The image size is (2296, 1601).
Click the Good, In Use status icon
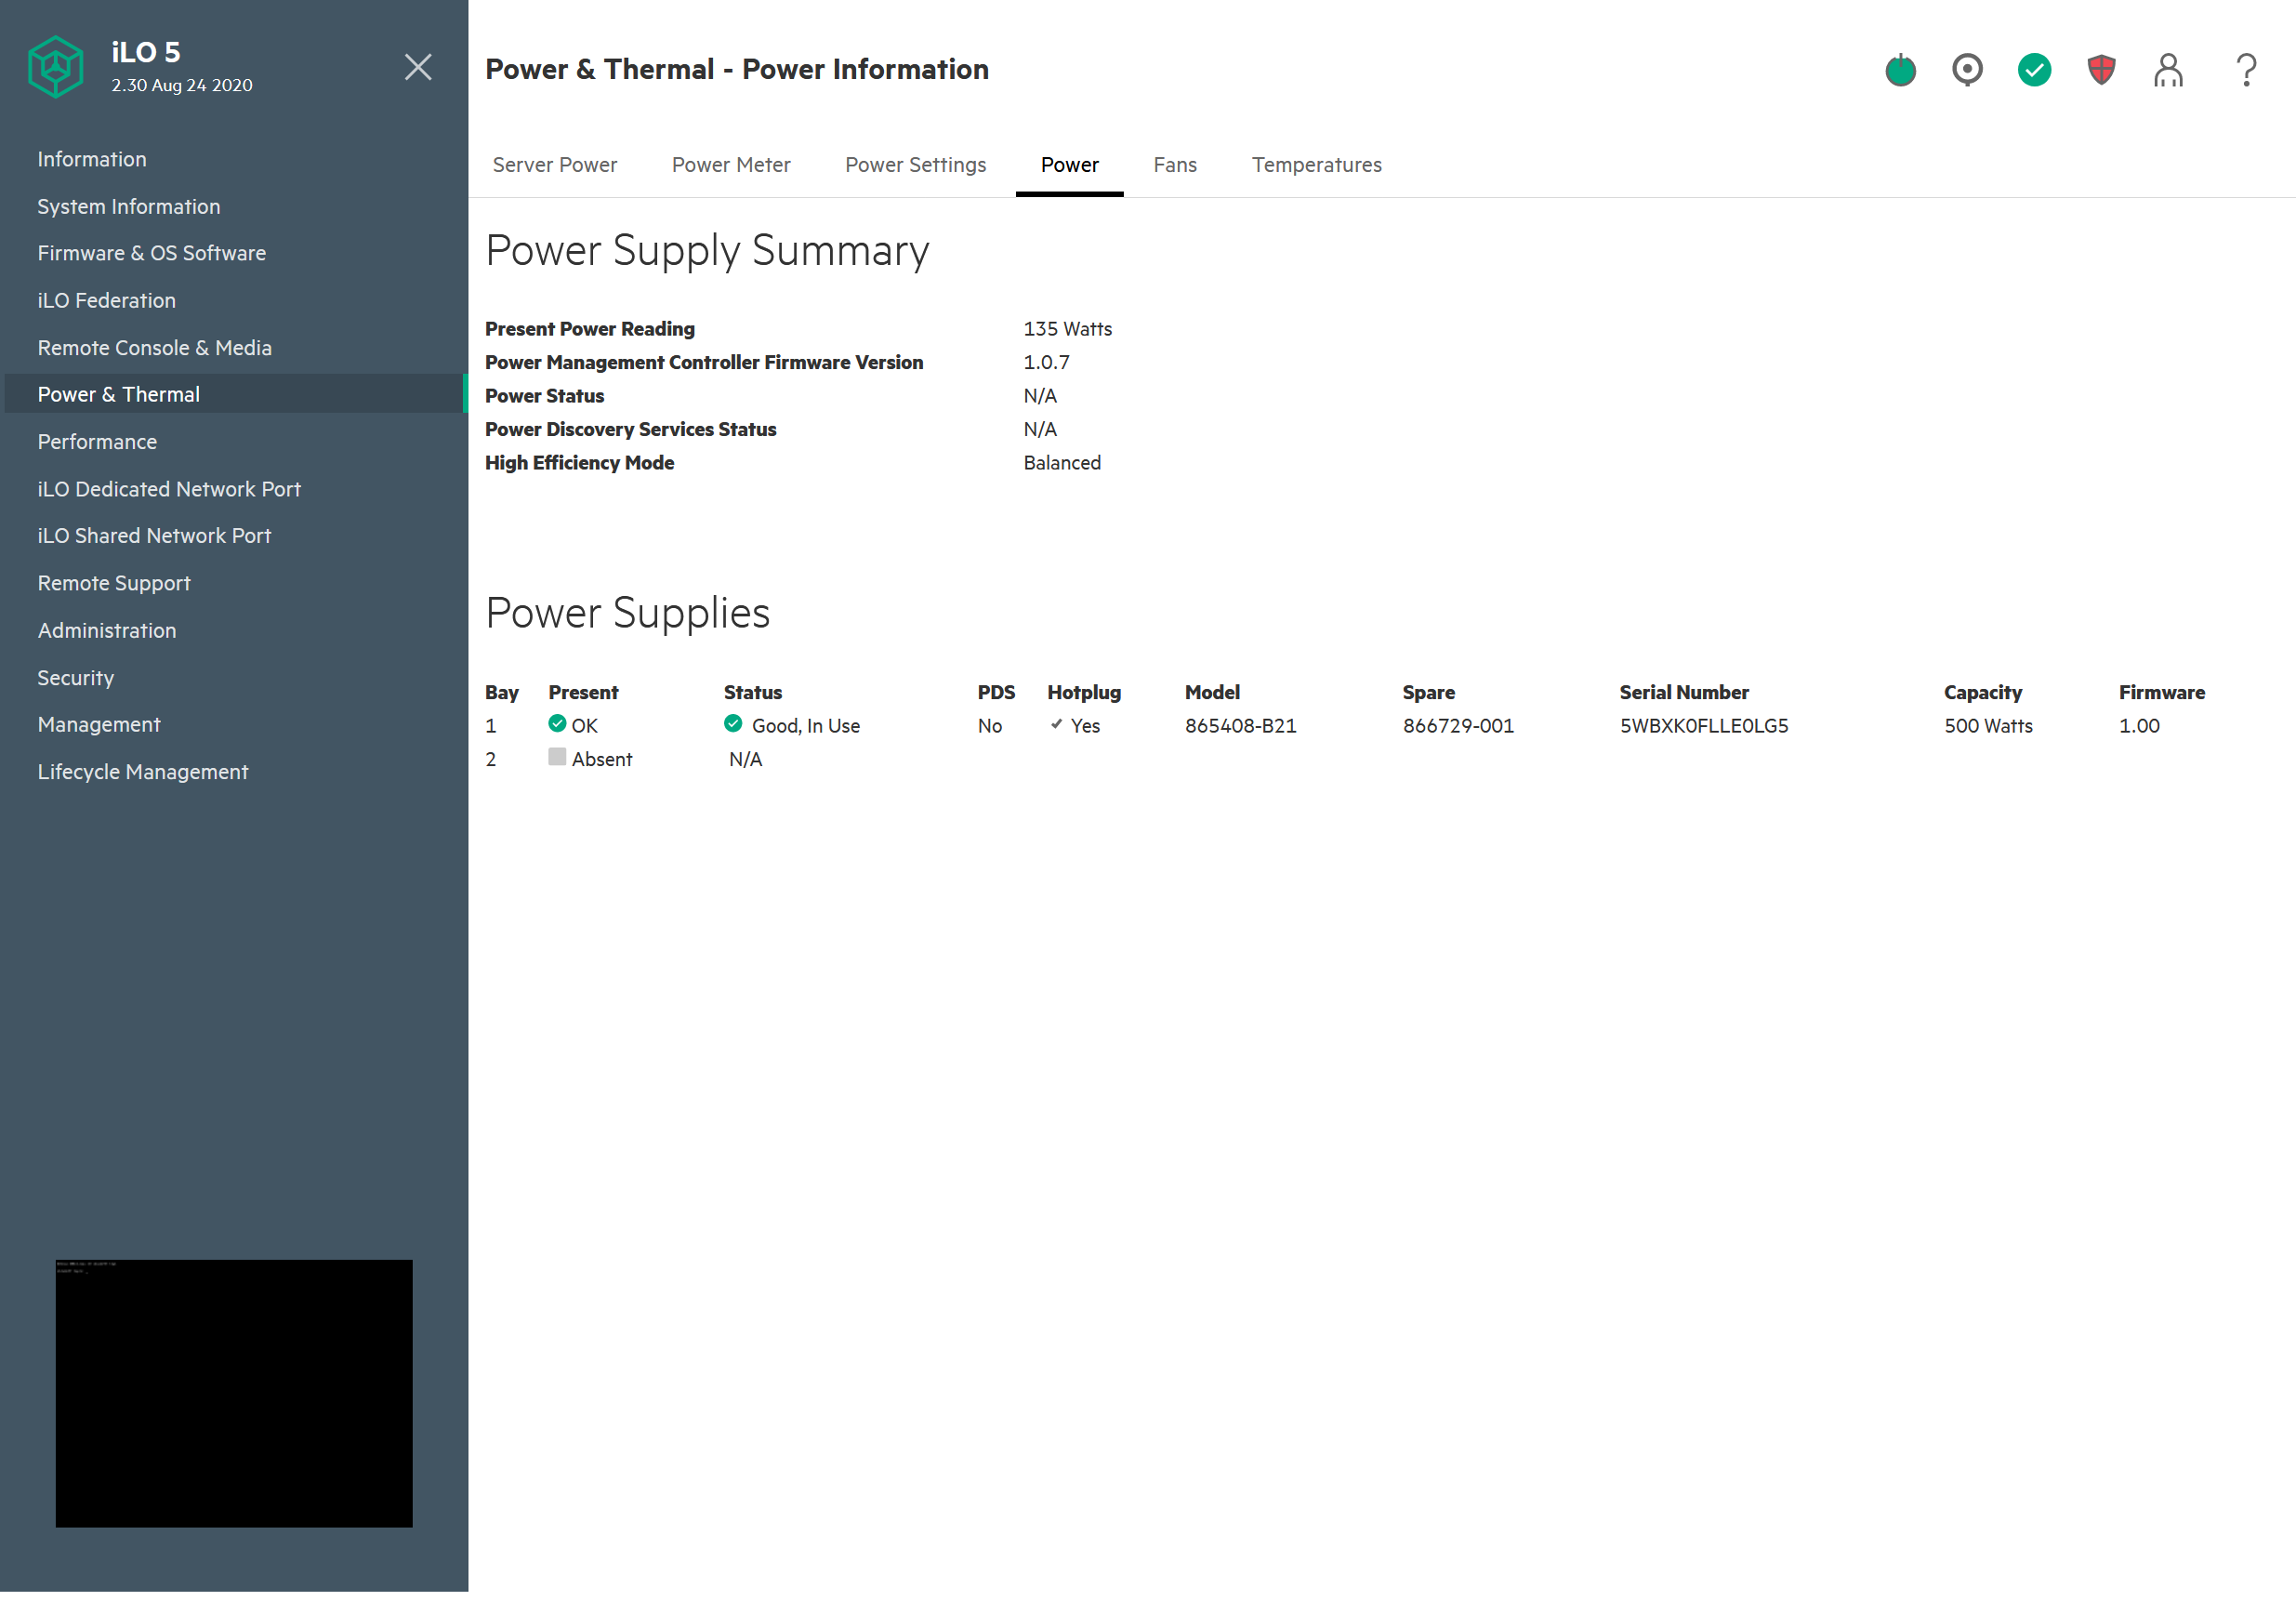[733, 724]
